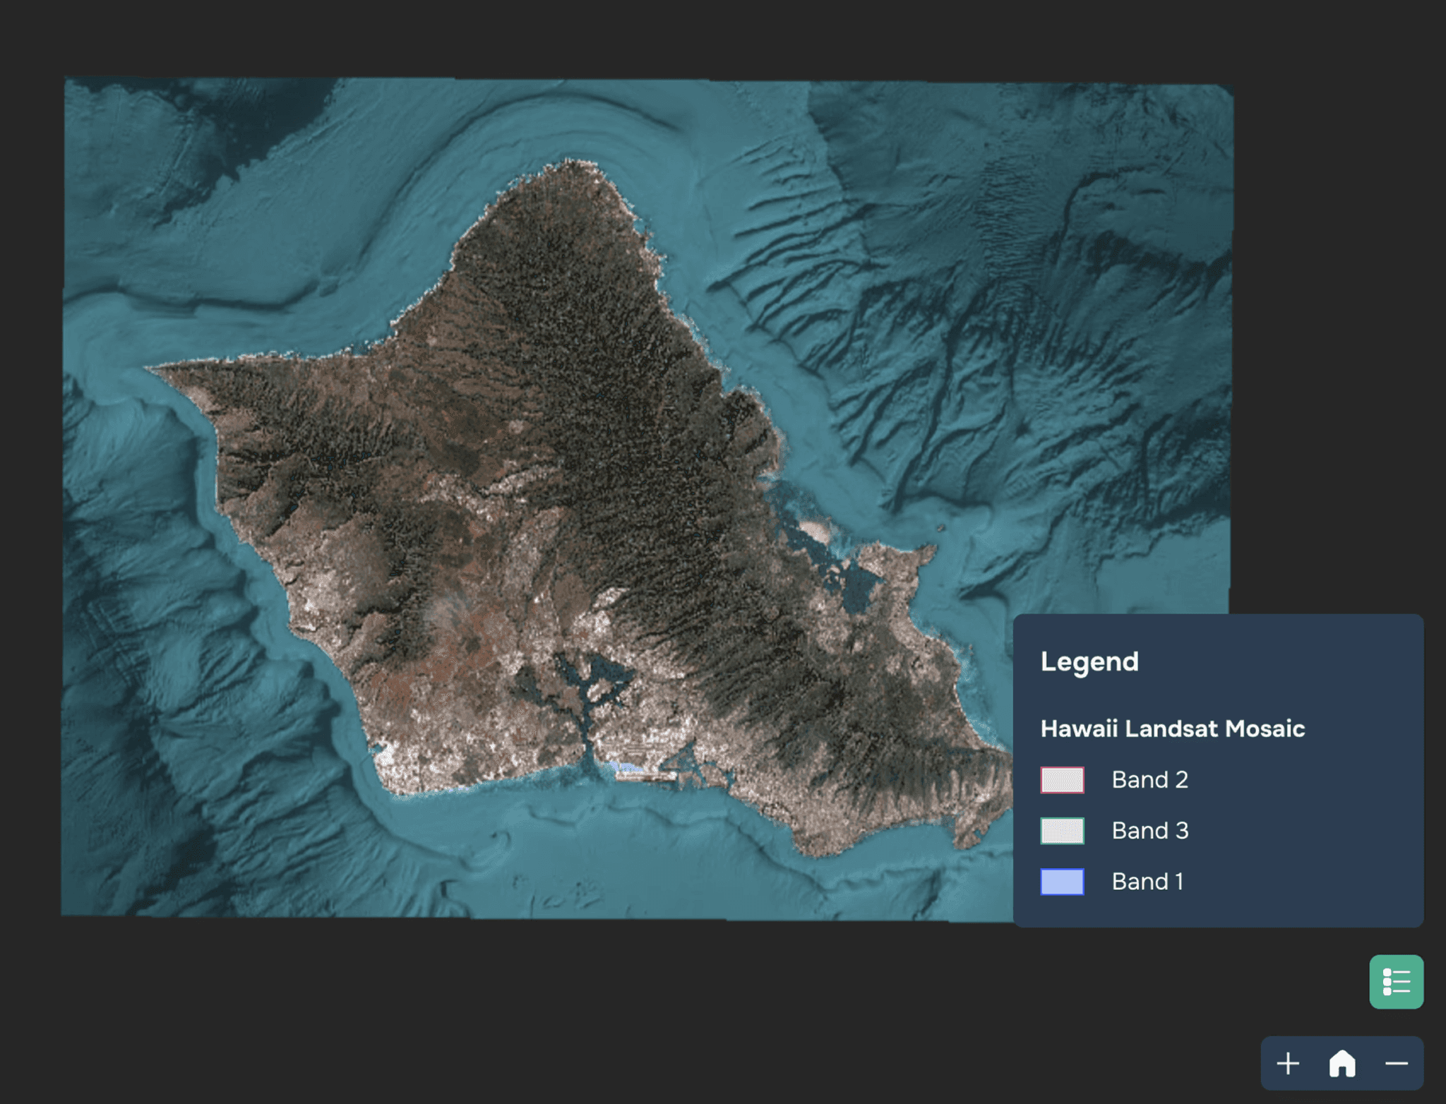Zoom in with the plus icon
This screenshot has height=1104, width=1446.
coord(1288,1063)
